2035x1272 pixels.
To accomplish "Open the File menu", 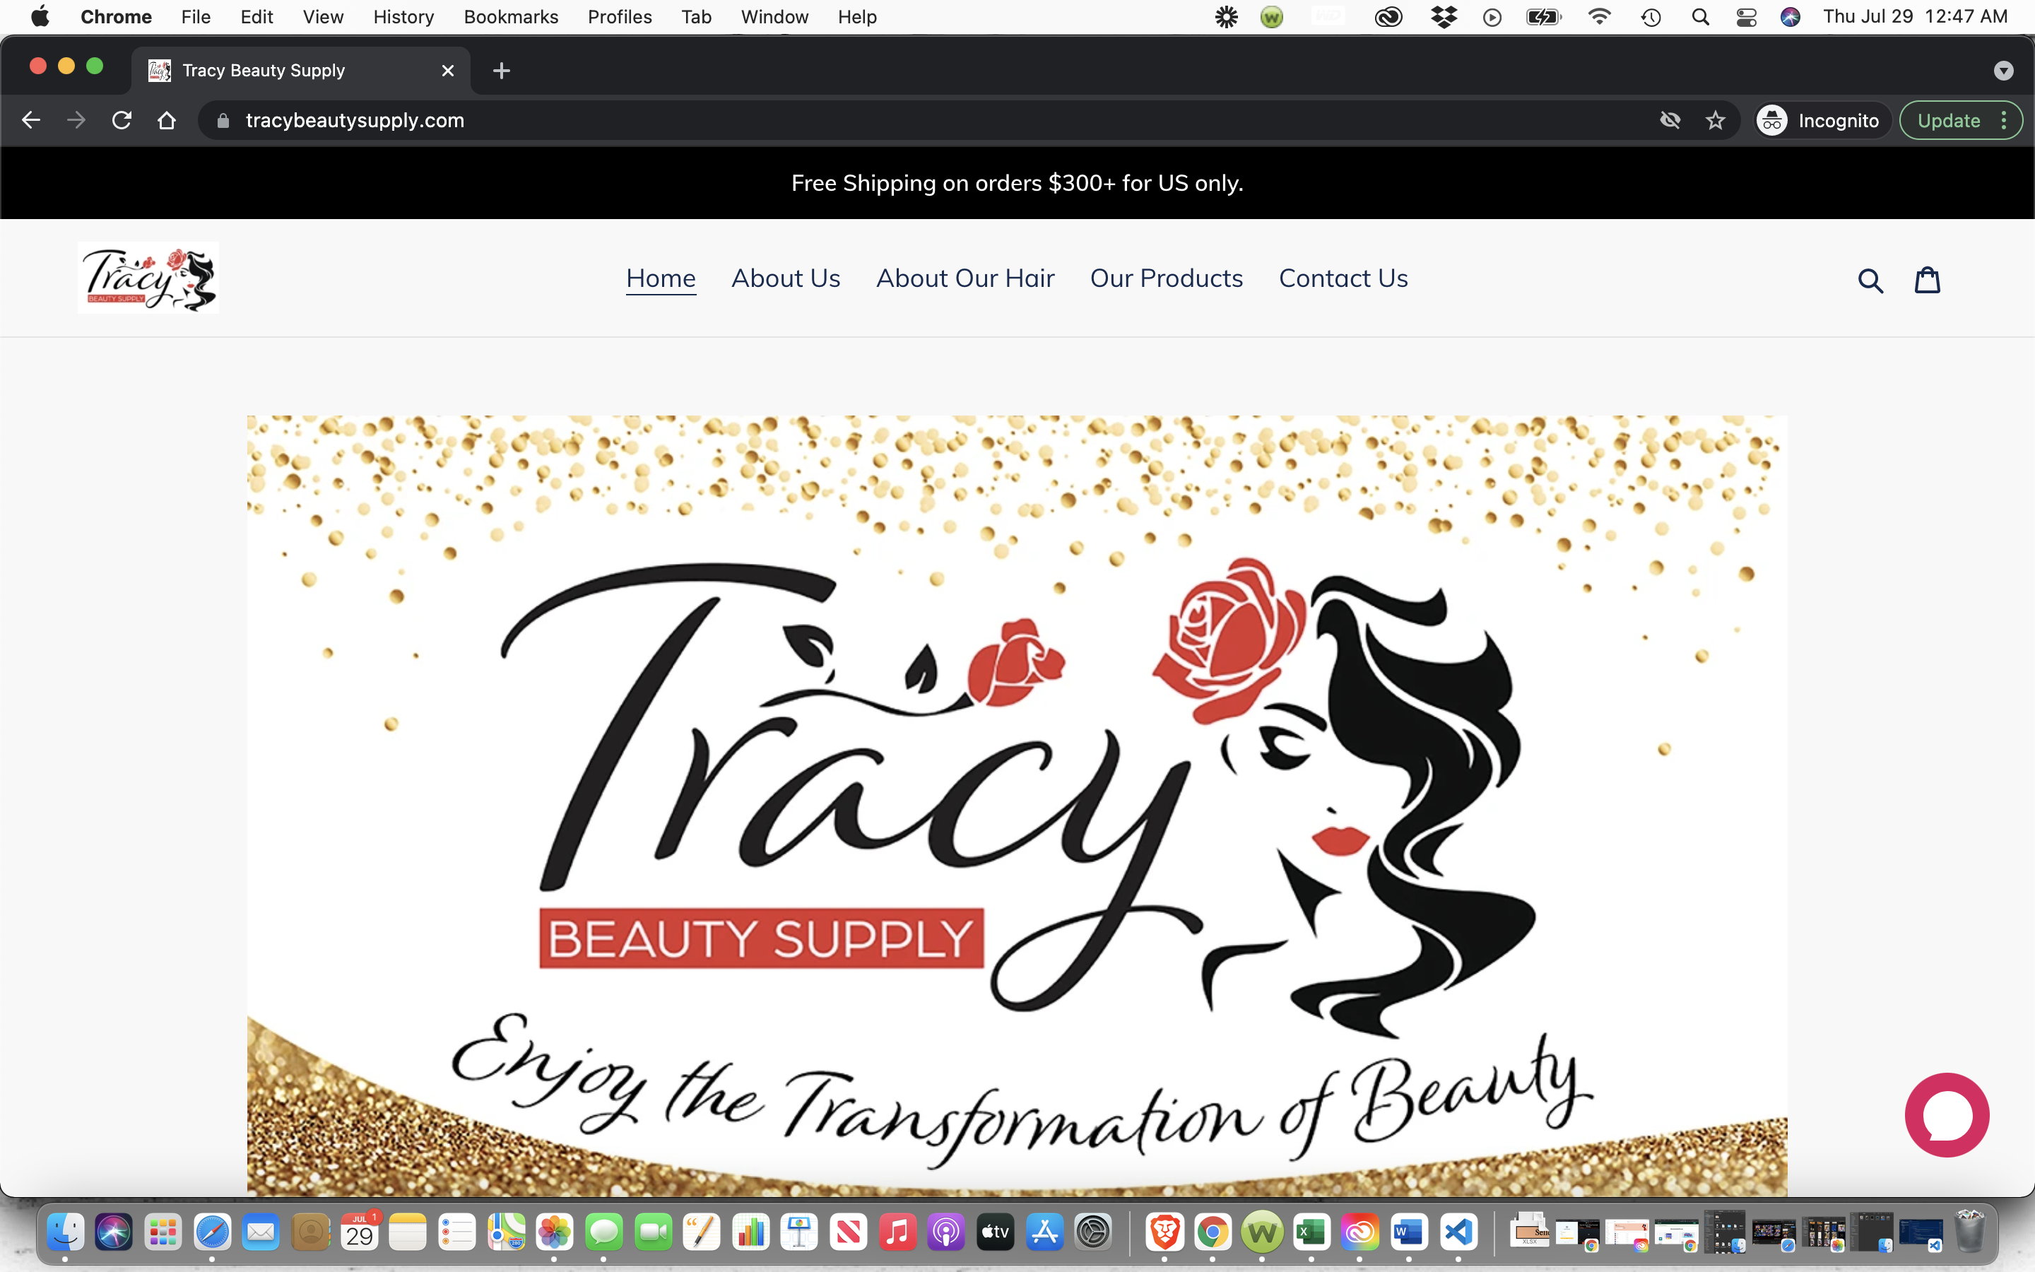I will [x=196, y=17].
